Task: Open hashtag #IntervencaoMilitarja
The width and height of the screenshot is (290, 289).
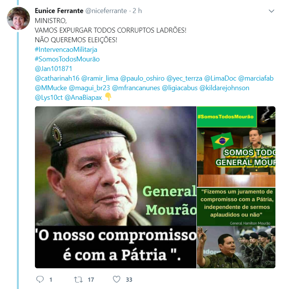Action: click(66, 50)
